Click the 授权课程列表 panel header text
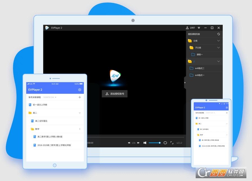The height and width of the screenshot is (181, 252). coord(194,34)
